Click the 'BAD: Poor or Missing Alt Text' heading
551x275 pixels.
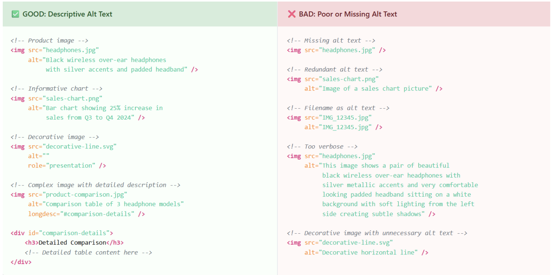point(348,14)
